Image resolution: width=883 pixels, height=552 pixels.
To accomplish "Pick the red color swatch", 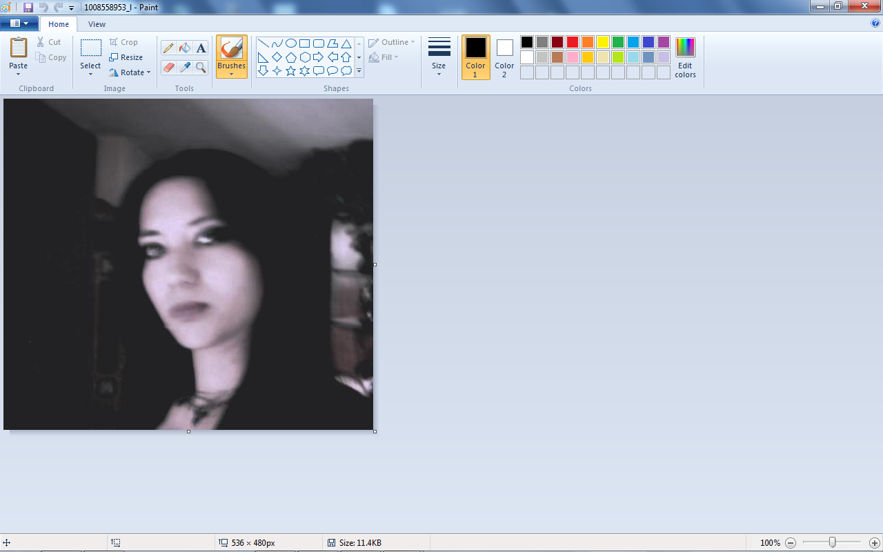I will tap(573, 42).
